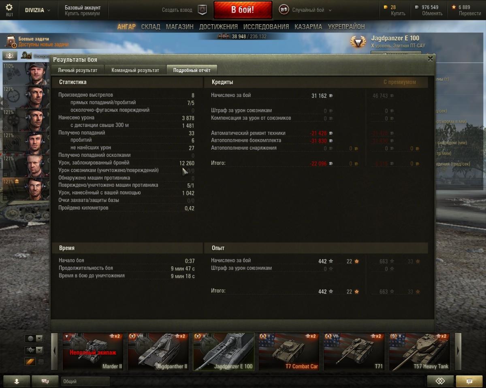
Task: Click 'Купить' to buy gold
Action: [398, 13]
